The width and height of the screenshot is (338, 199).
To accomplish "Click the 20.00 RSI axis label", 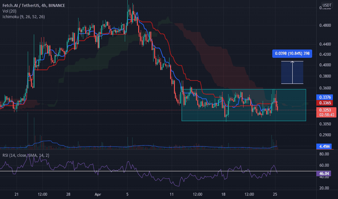I will (324, 188).
